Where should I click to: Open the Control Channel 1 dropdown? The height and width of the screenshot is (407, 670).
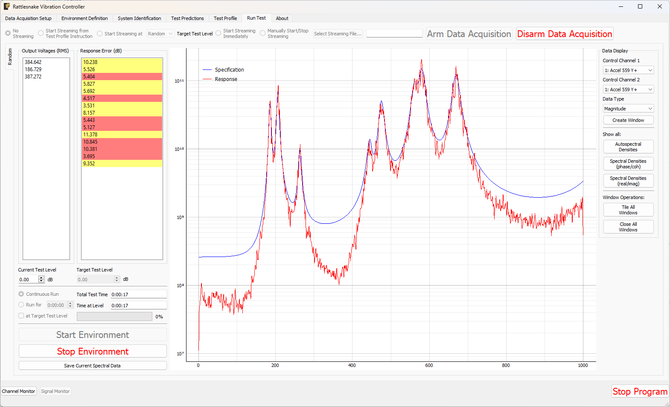pyautogui.click(x=628, y=70)
